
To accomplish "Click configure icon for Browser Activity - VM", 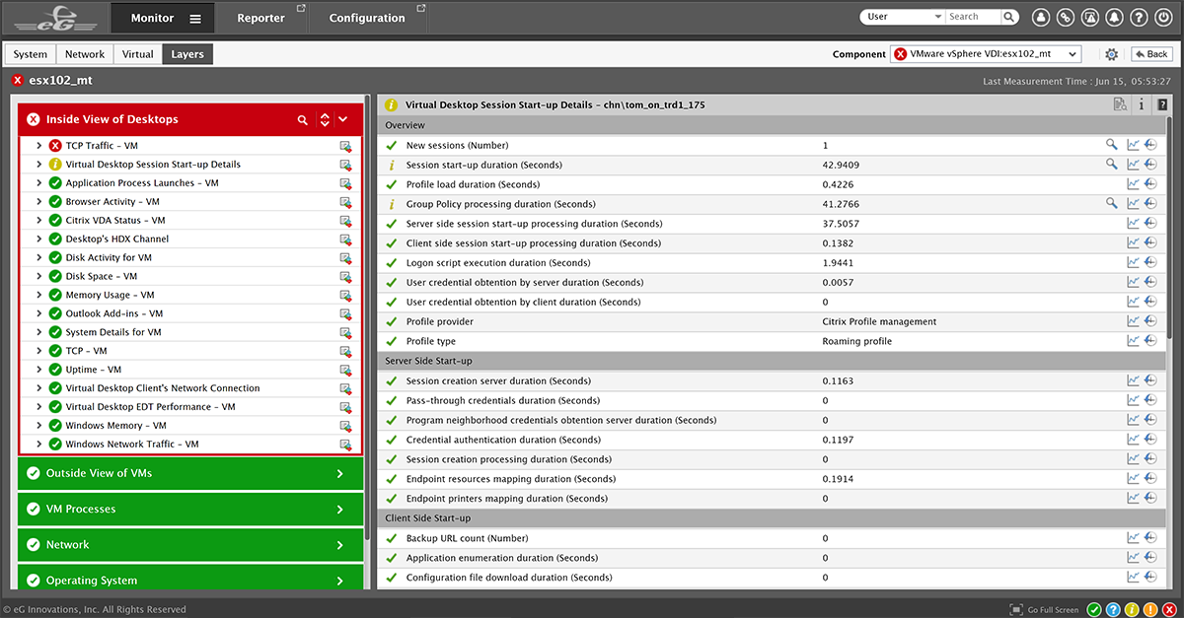I will click(x=345, y=202).
